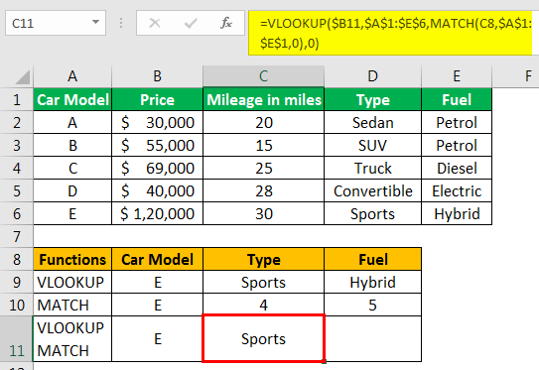Click the green Fuel header cell
Screen dimensions: 539x370
point(457,99)
